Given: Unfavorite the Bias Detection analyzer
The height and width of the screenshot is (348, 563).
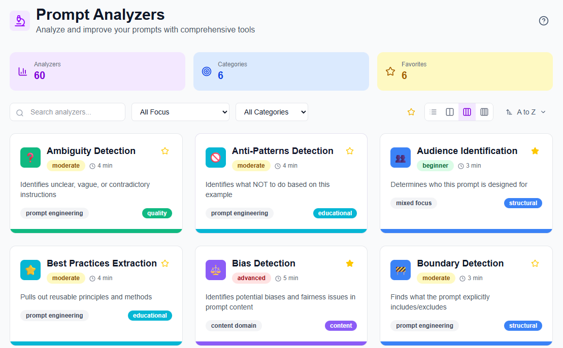Looking at the screenshot, I should [x=350, y=263].
